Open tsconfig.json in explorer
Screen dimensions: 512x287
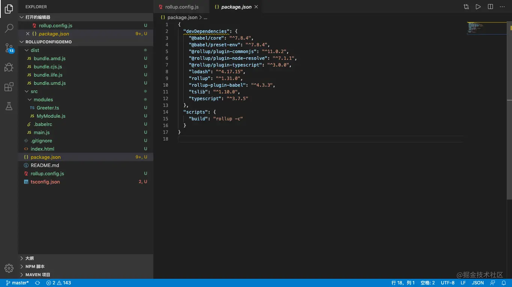[86, 182]
